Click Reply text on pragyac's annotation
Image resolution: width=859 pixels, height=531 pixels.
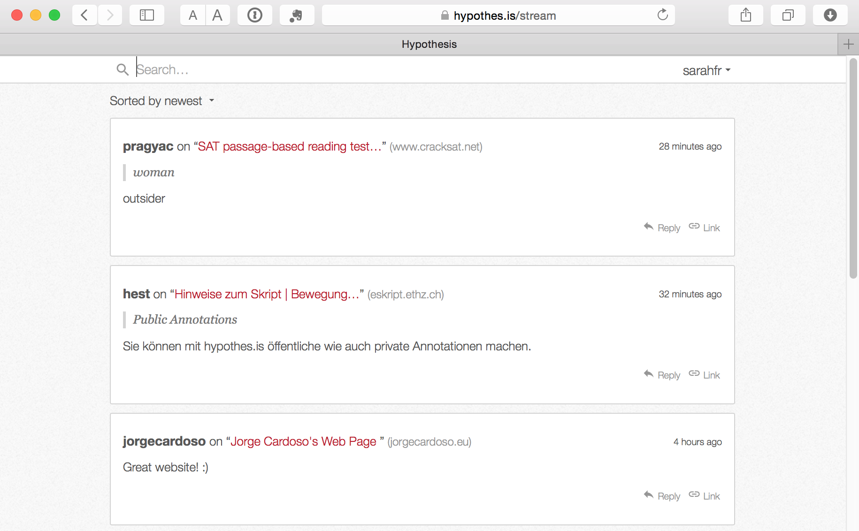pyautogui.click(x=669, y=228)
